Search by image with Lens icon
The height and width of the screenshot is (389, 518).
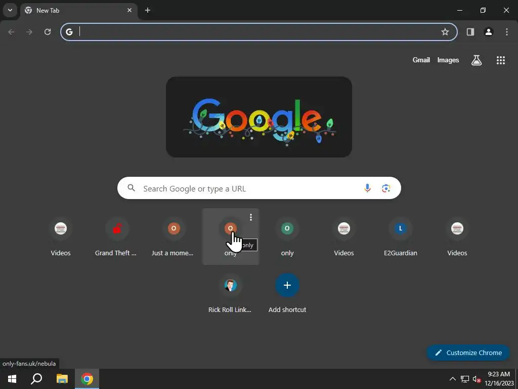[386, 188]
